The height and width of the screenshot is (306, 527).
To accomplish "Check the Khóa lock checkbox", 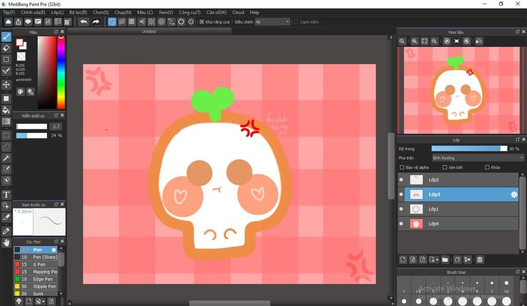I will click(487, 167).
